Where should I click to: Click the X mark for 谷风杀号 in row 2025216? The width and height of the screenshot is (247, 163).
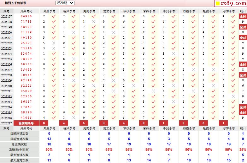[x=74, y=118]
